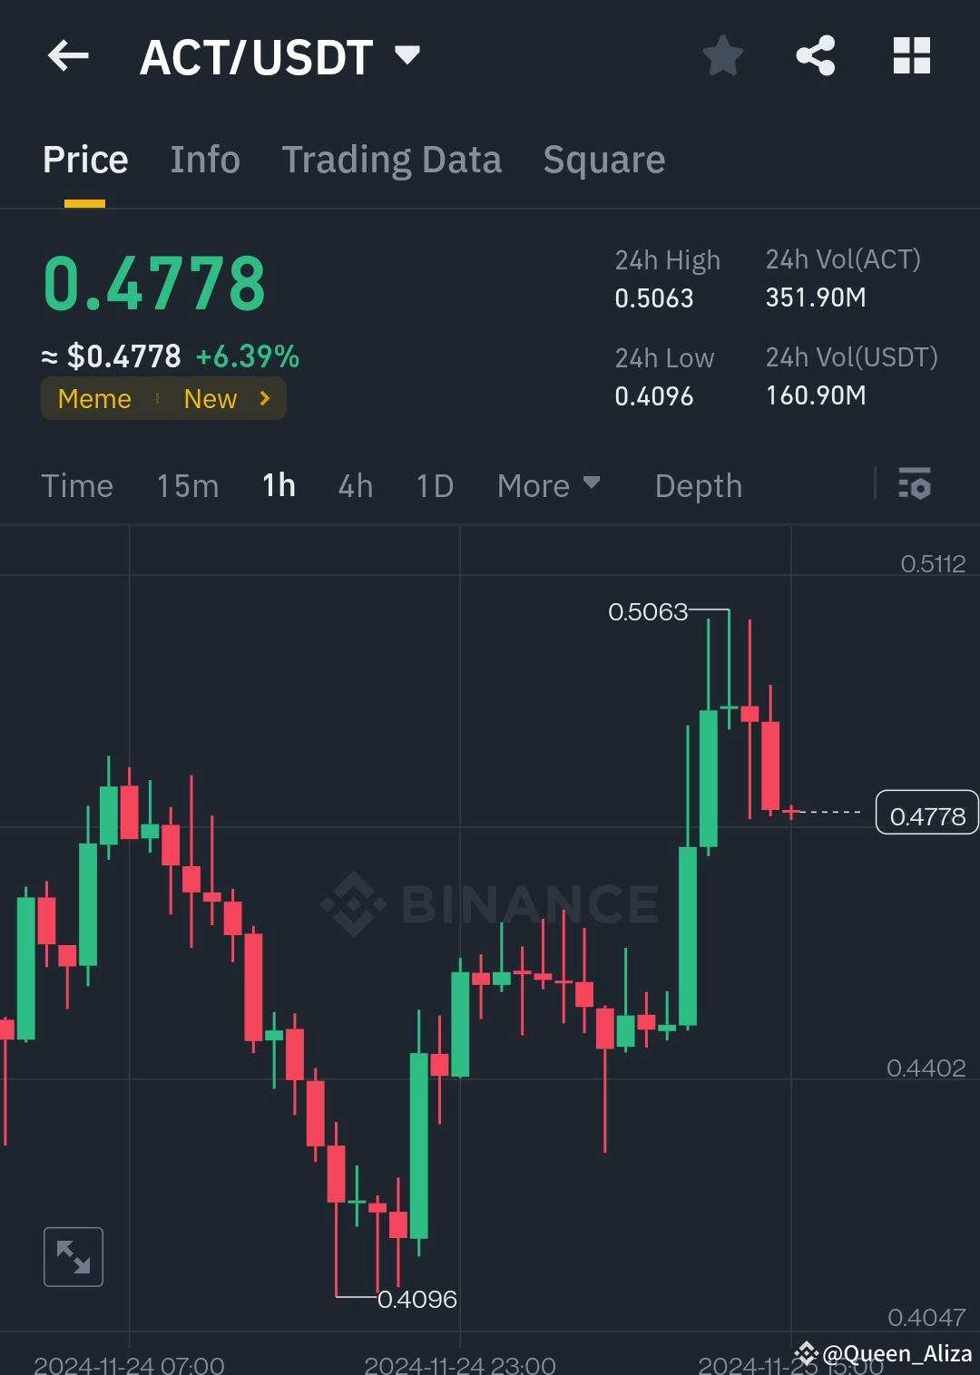
Task: Open the share options icon
Action: click(816, 55)
